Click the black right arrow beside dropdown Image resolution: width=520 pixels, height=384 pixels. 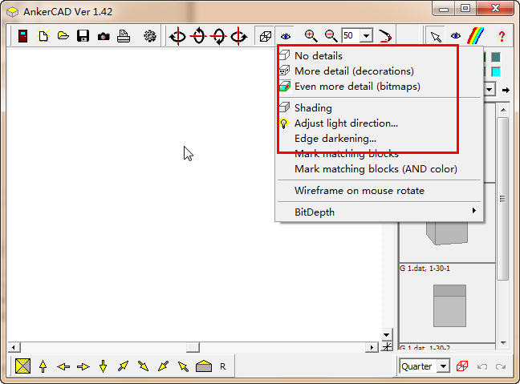tap(506, 90)
